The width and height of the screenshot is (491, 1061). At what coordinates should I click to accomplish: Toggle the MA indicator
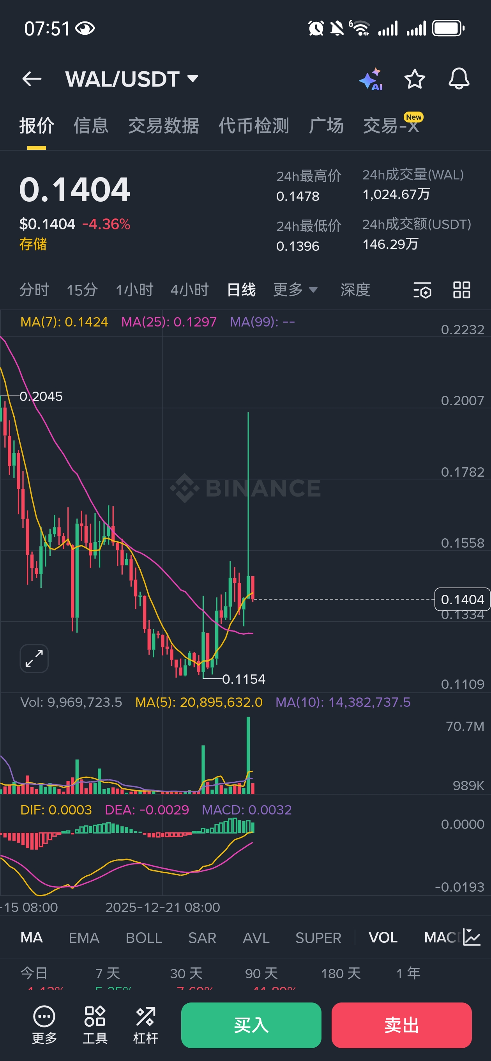[x=32, y=937]
